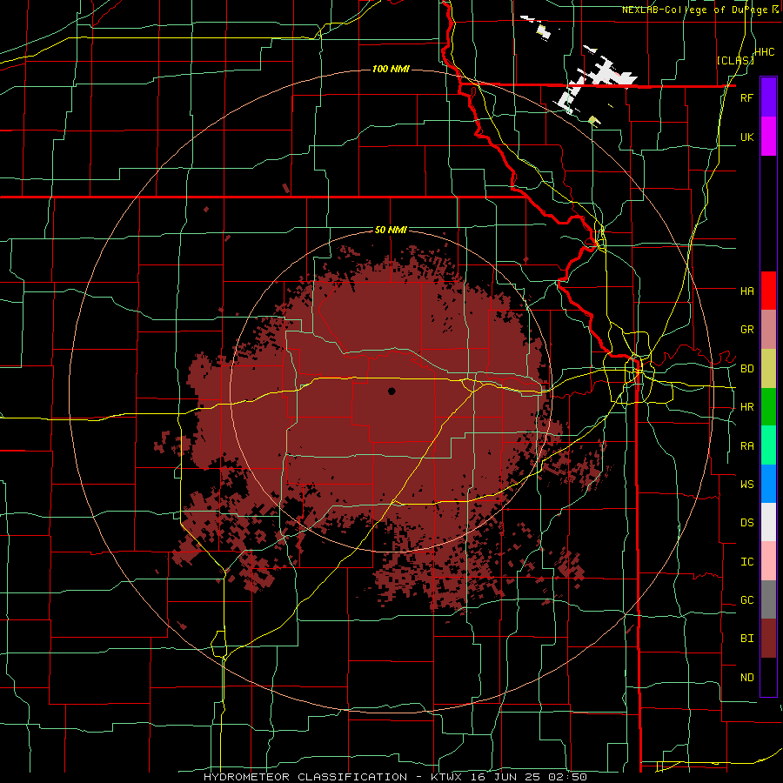Click the 'HHC' product code text

765,52
